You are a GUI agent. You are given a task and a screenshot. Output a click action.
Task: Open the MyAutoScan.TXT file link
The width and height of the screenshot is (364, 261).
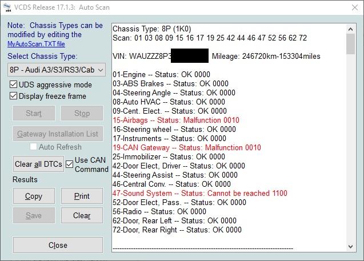36,44
